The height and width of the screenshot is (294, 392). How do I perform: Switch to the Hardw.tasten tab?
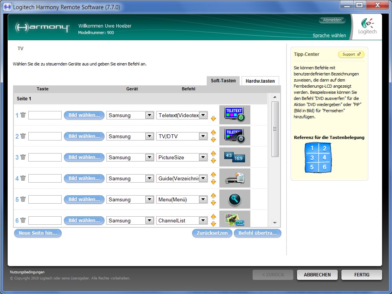(260, 81)
